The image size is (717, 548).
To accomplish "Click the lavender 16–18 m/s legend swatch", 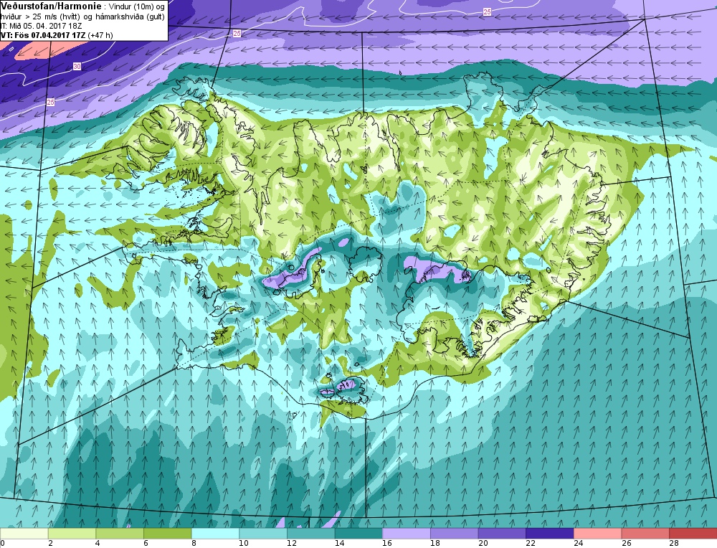I will coord(407,534).
